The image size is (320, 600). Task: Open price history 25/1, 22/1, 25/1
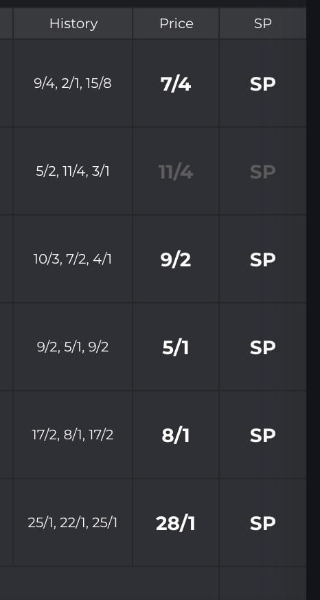tap(73, 522)
